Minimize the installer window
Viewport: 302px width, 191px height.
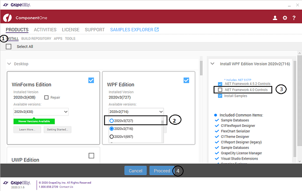(x=289, y=5)
